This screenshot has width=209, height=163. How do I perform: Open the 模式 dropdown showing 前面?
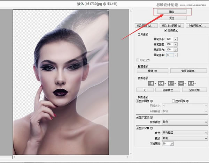click(x=185, y=139)
